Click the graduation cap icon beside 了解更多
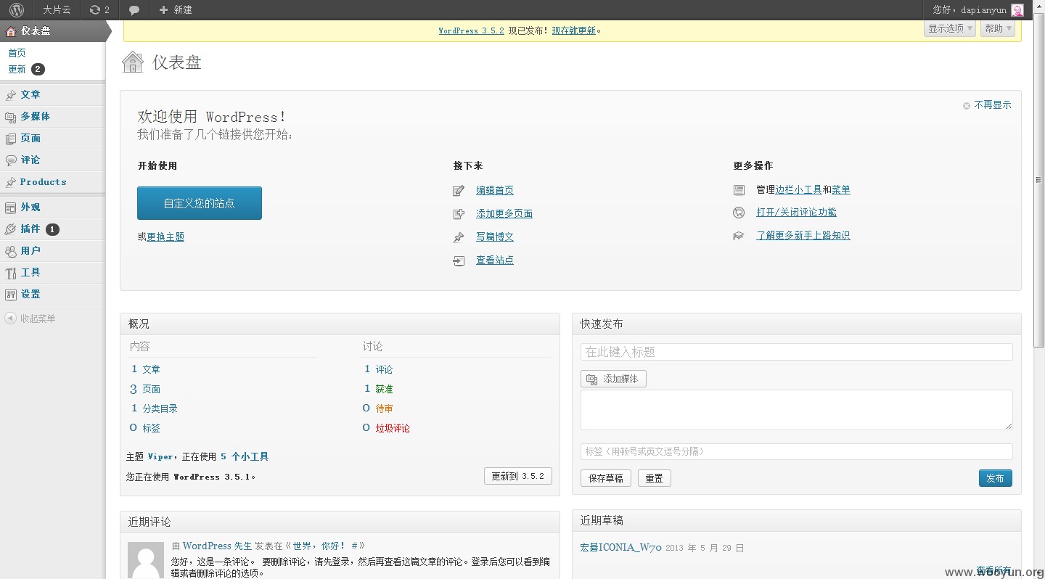 [739, 236]
